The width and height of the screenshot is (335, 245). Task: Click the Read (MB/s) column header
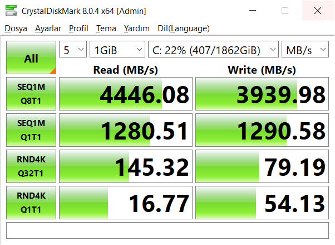point(126,70)
